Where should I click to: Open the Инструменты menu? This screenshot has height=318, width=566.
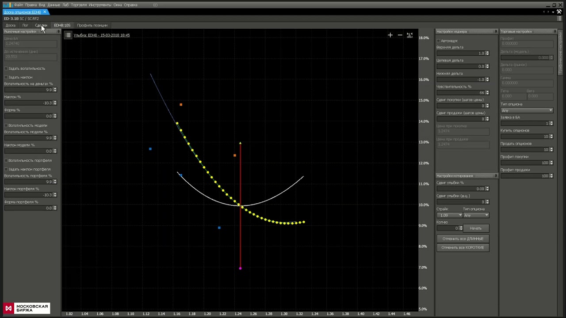[x=99, y=5]
